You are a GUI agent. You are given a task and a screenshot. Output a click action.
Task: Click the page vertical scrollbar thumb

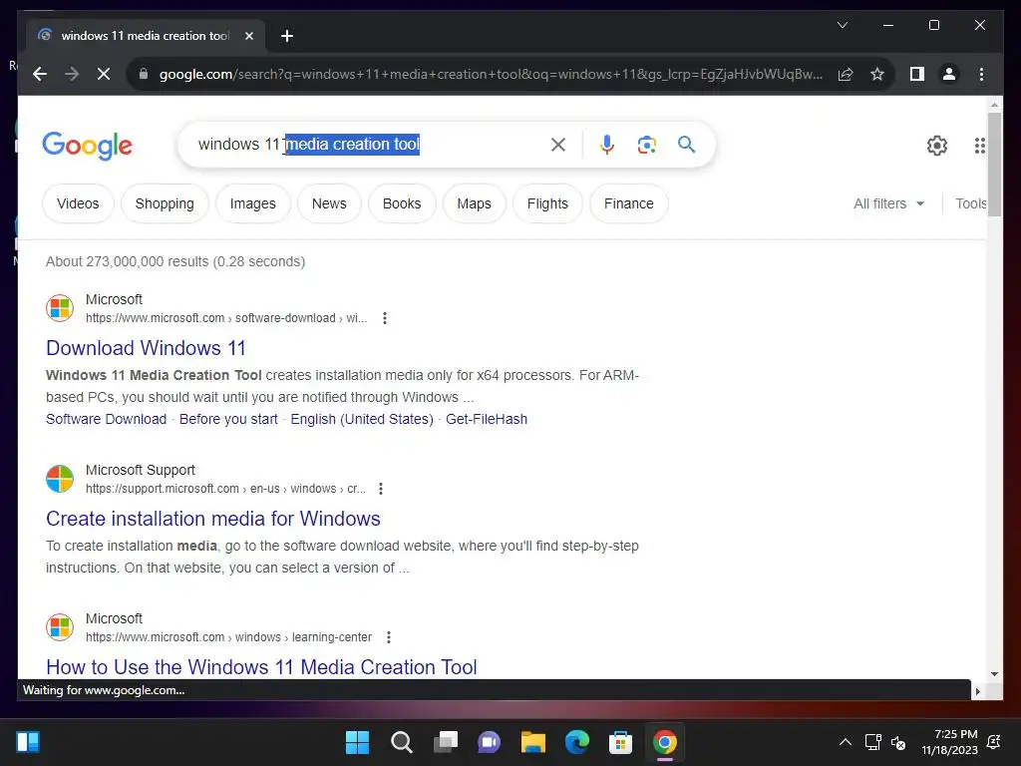pyautogui.click(x=994, y=164)
